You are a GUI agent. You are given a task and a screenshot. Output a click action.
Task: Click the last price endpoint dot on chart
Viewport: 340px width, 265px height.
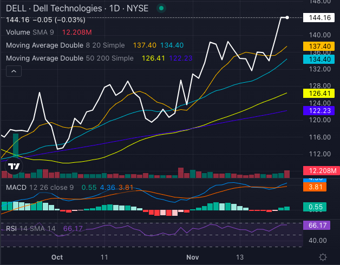[287, 17]
